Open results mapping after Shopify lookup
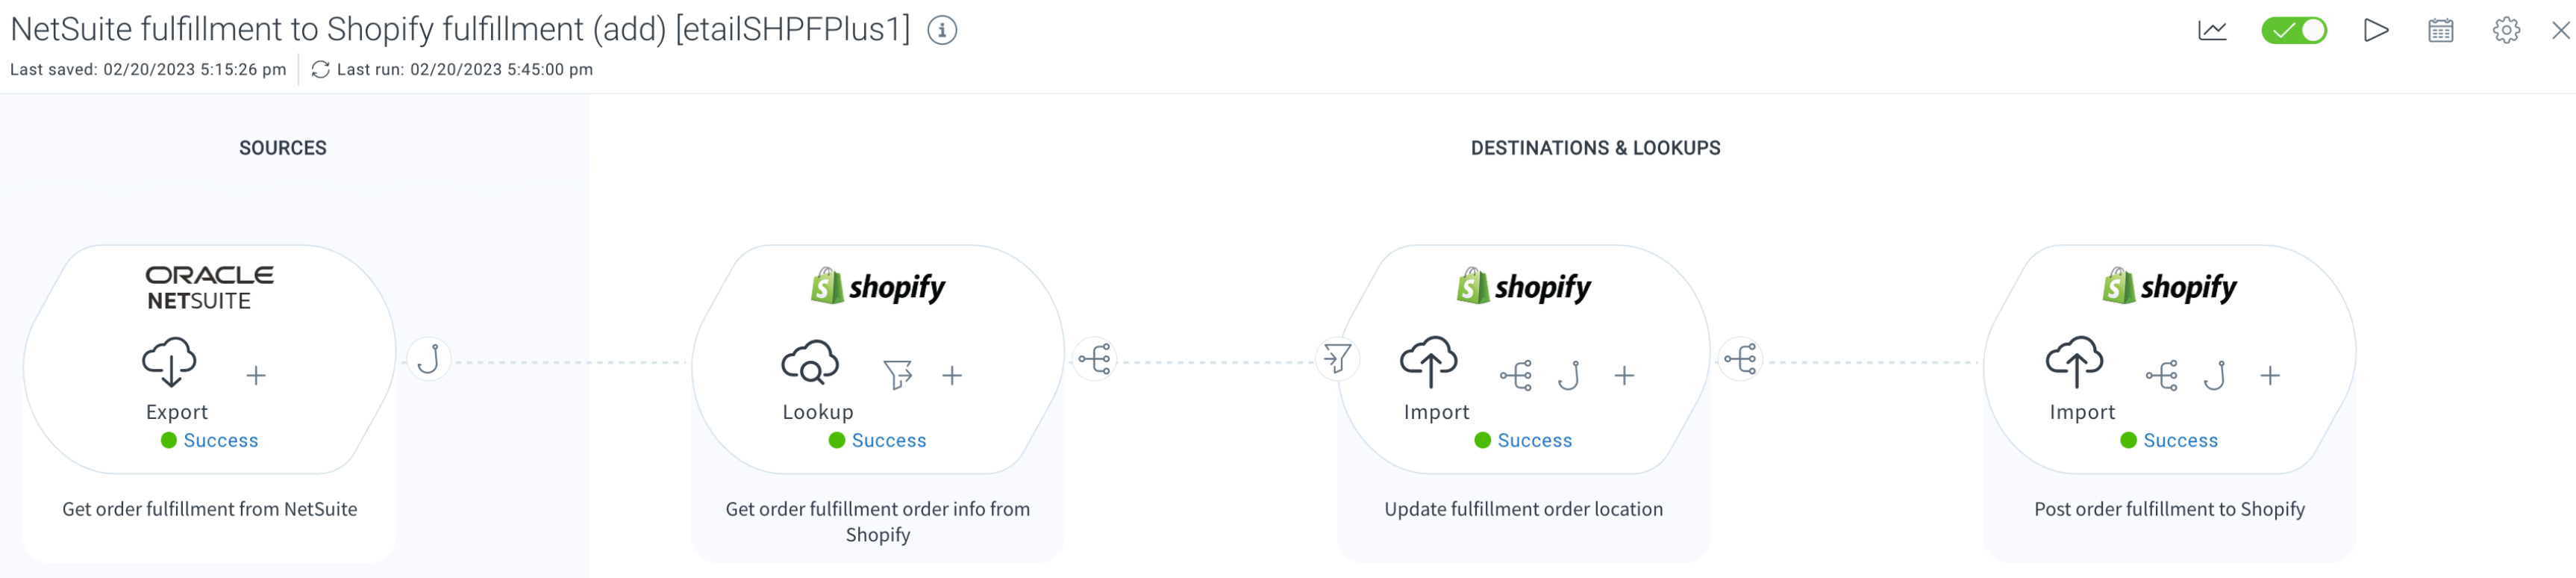This screenshot has width=2576, height=578. point(1095,358)
